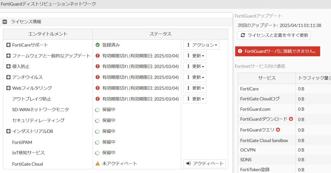331x173 pixels.
Task: Collapse the ライセンス情報 section
Action: (x=5, y=22)
